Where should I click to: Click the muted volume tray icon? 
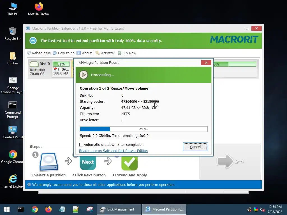click(x=262, y=209)
